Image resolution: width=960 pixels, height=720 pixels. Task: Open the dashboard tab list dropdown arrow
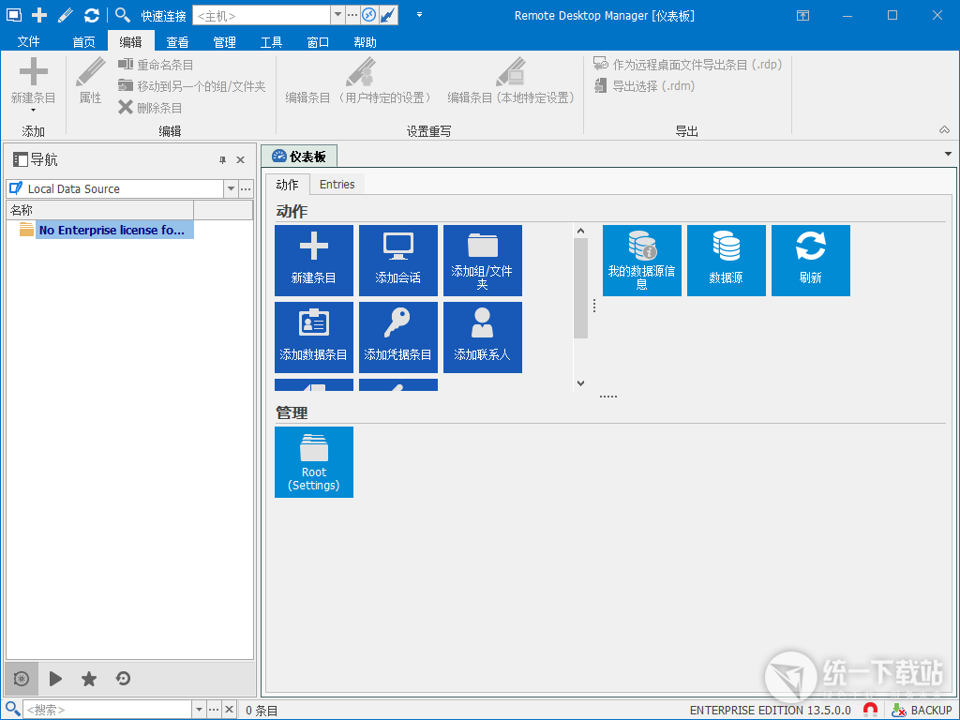(x=948, y=155)
